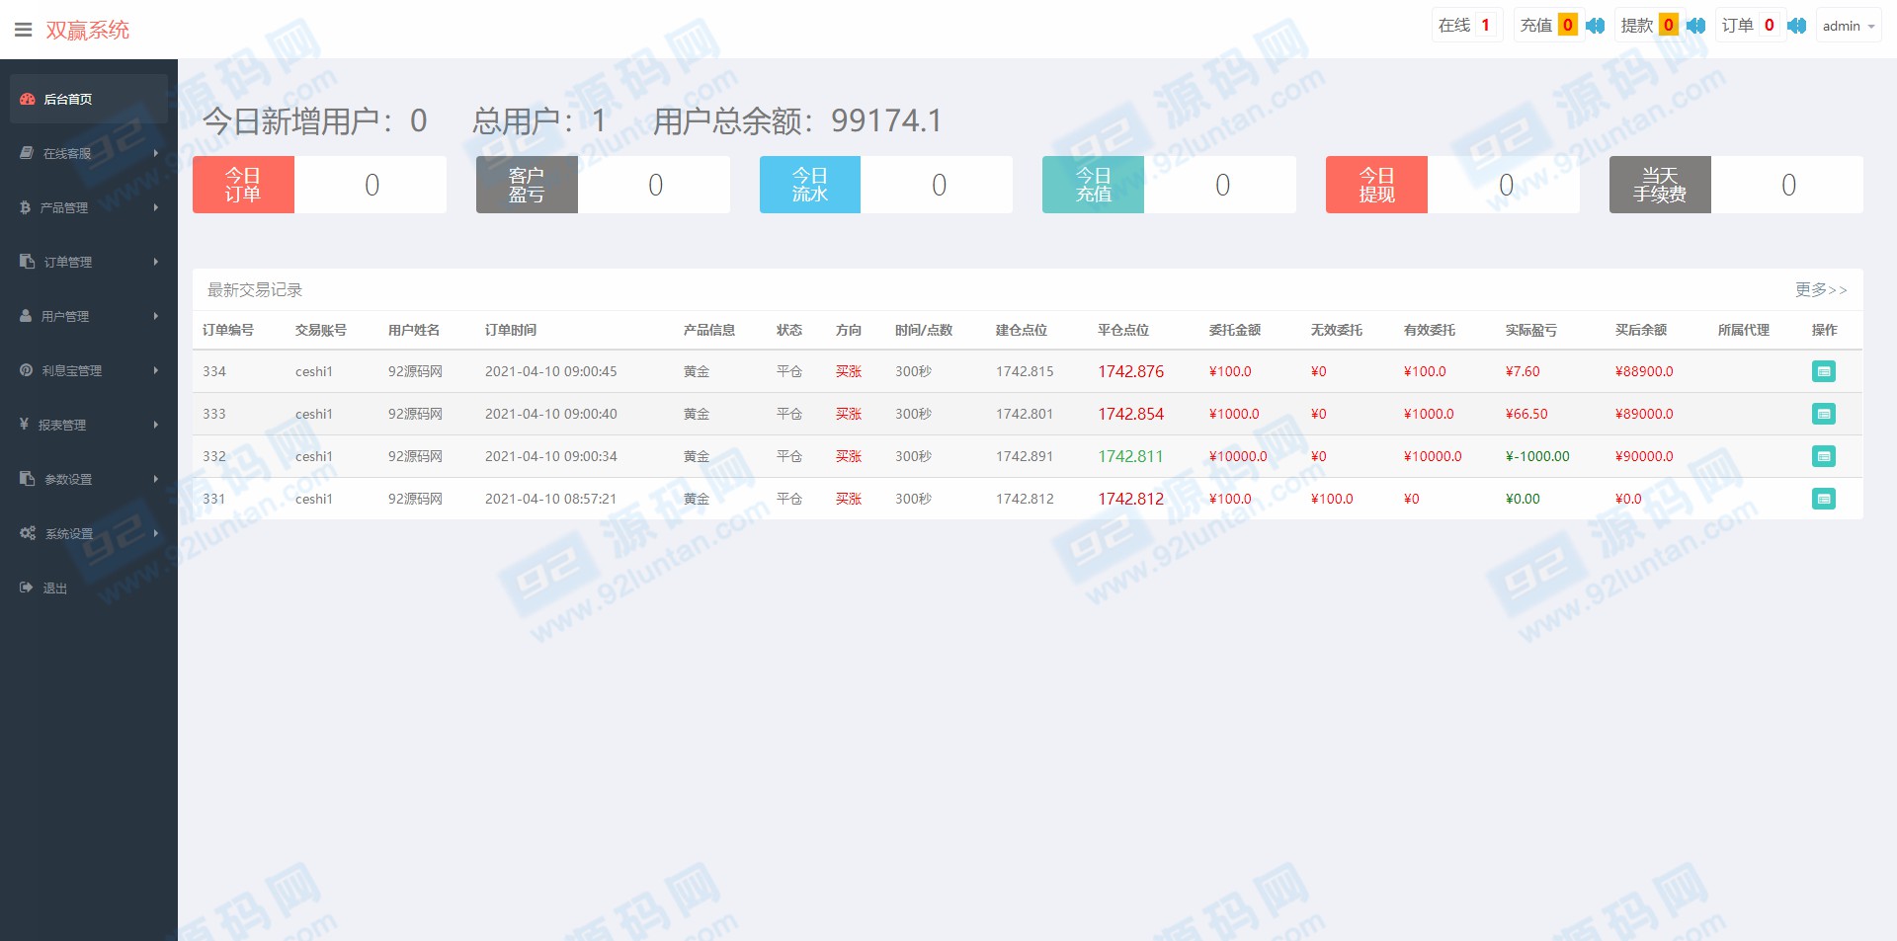The width and height of the screenshot is (1897, 941).
Task: Open details icon for order 333
Action: pos(1824,414)
